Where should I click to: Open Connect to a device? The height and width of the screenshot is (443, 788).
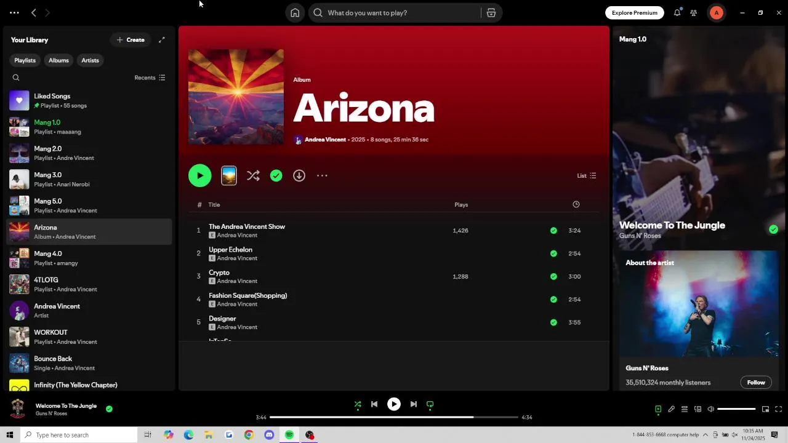698,409
